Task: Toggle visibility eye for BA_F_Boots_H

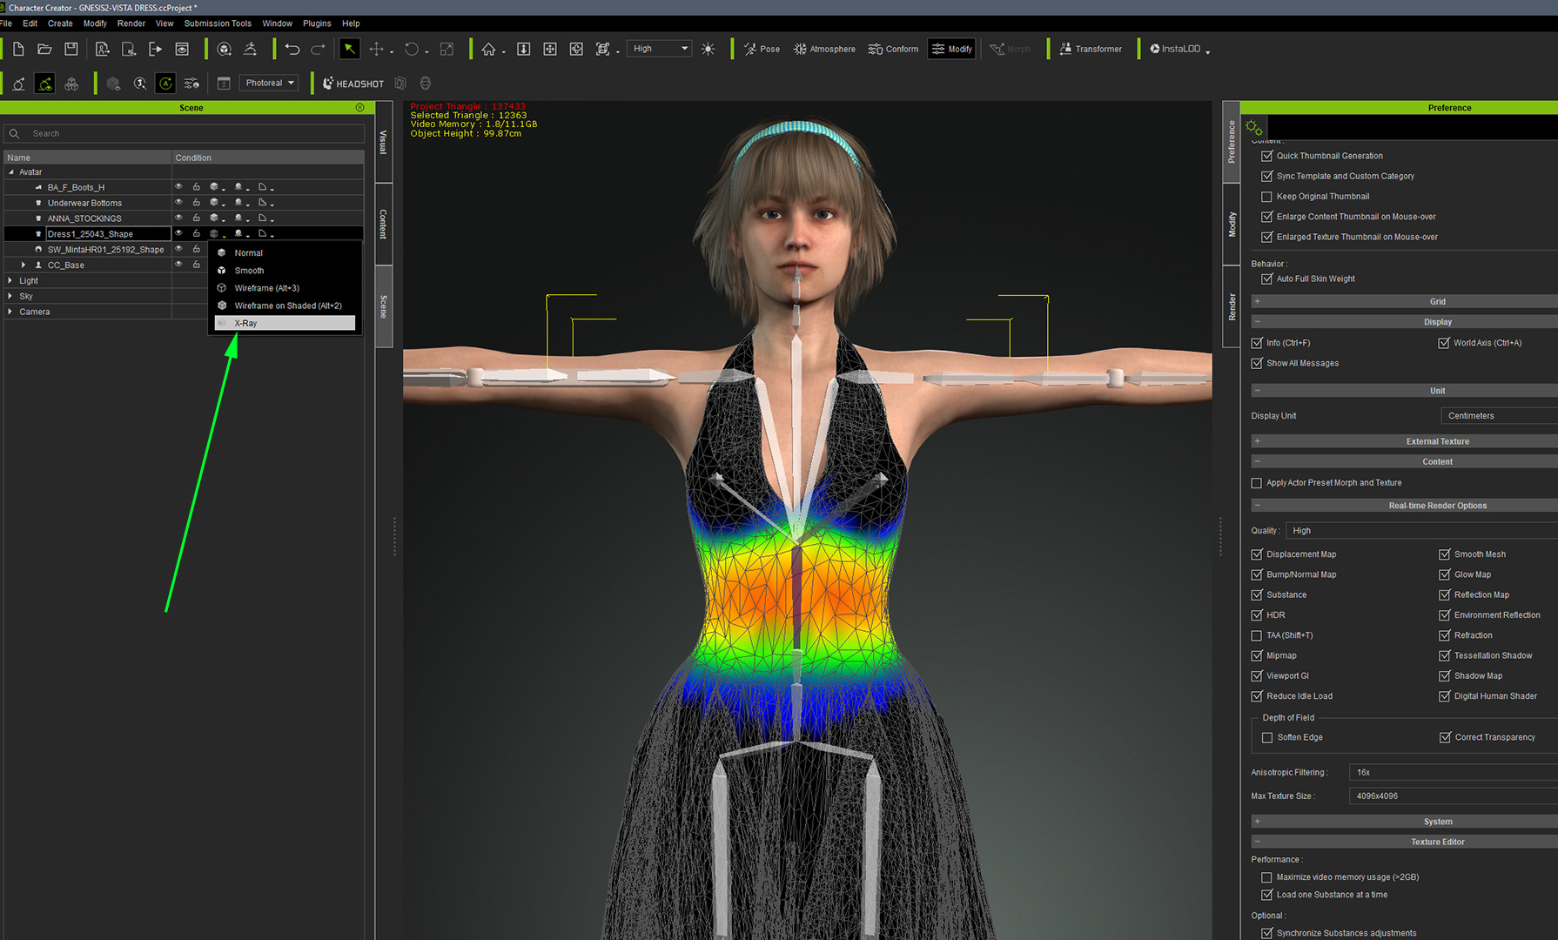Action: 178,187
